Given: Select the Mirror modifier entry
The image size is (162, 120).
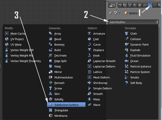Looking at the screenshot, I should tap(58, 72).
